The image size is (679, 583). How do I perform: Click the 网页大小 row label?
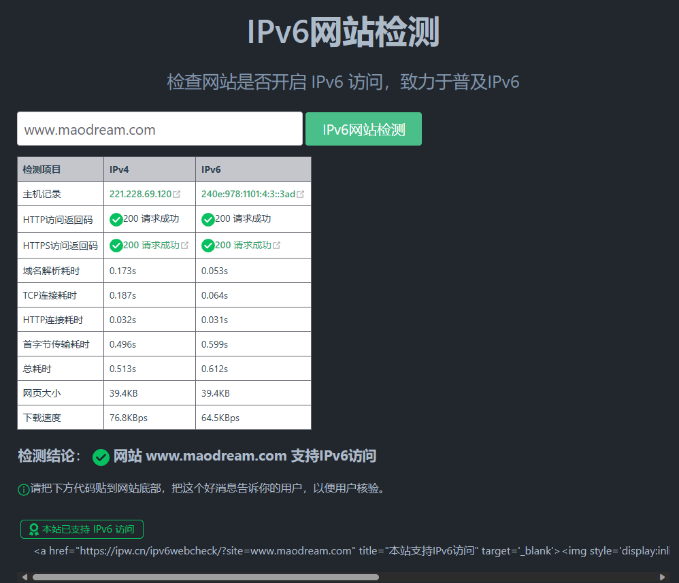(42, 393)
